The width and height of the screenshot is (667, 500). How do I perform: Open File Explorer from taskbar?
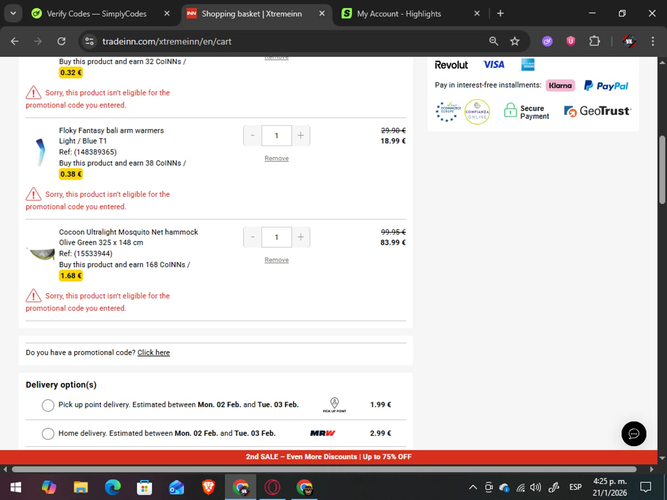pyautogui.click(x=80, y=488)
